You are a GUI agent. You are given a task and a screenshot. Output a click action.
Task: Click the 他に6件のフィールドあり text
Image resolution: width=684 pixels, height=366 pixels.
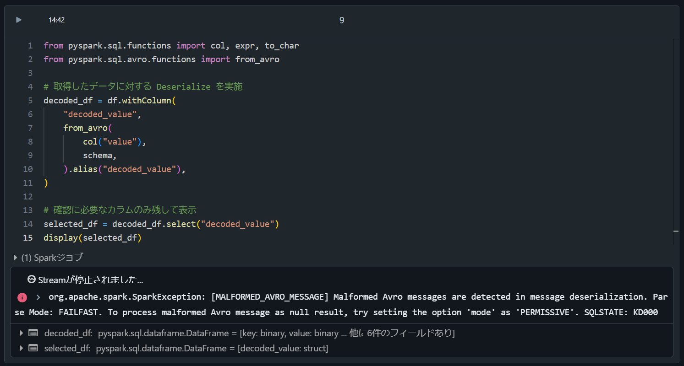pyautogui.click(x=401, y=333)
